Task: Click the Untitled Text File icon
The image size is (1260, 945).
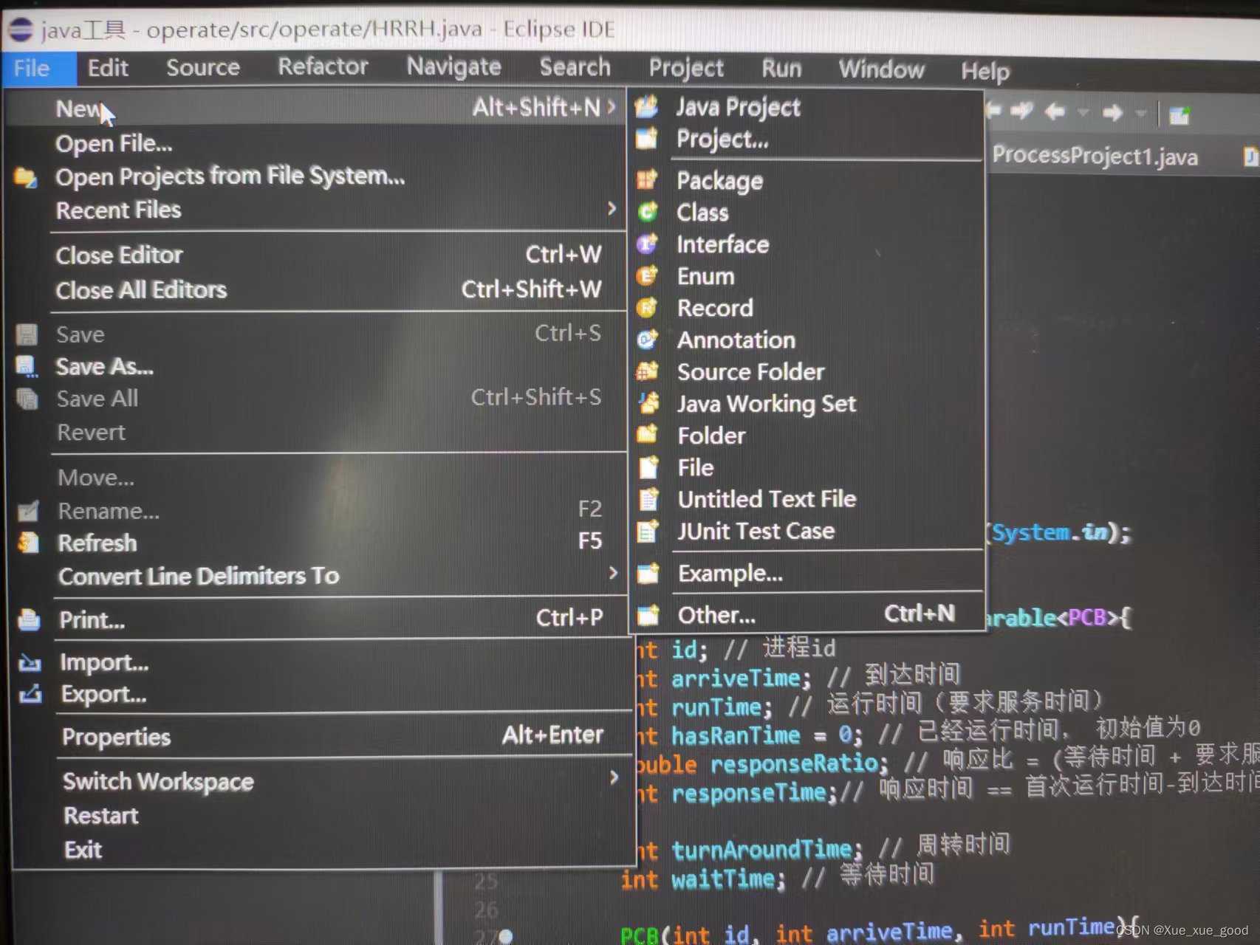Action: point(648,499)
